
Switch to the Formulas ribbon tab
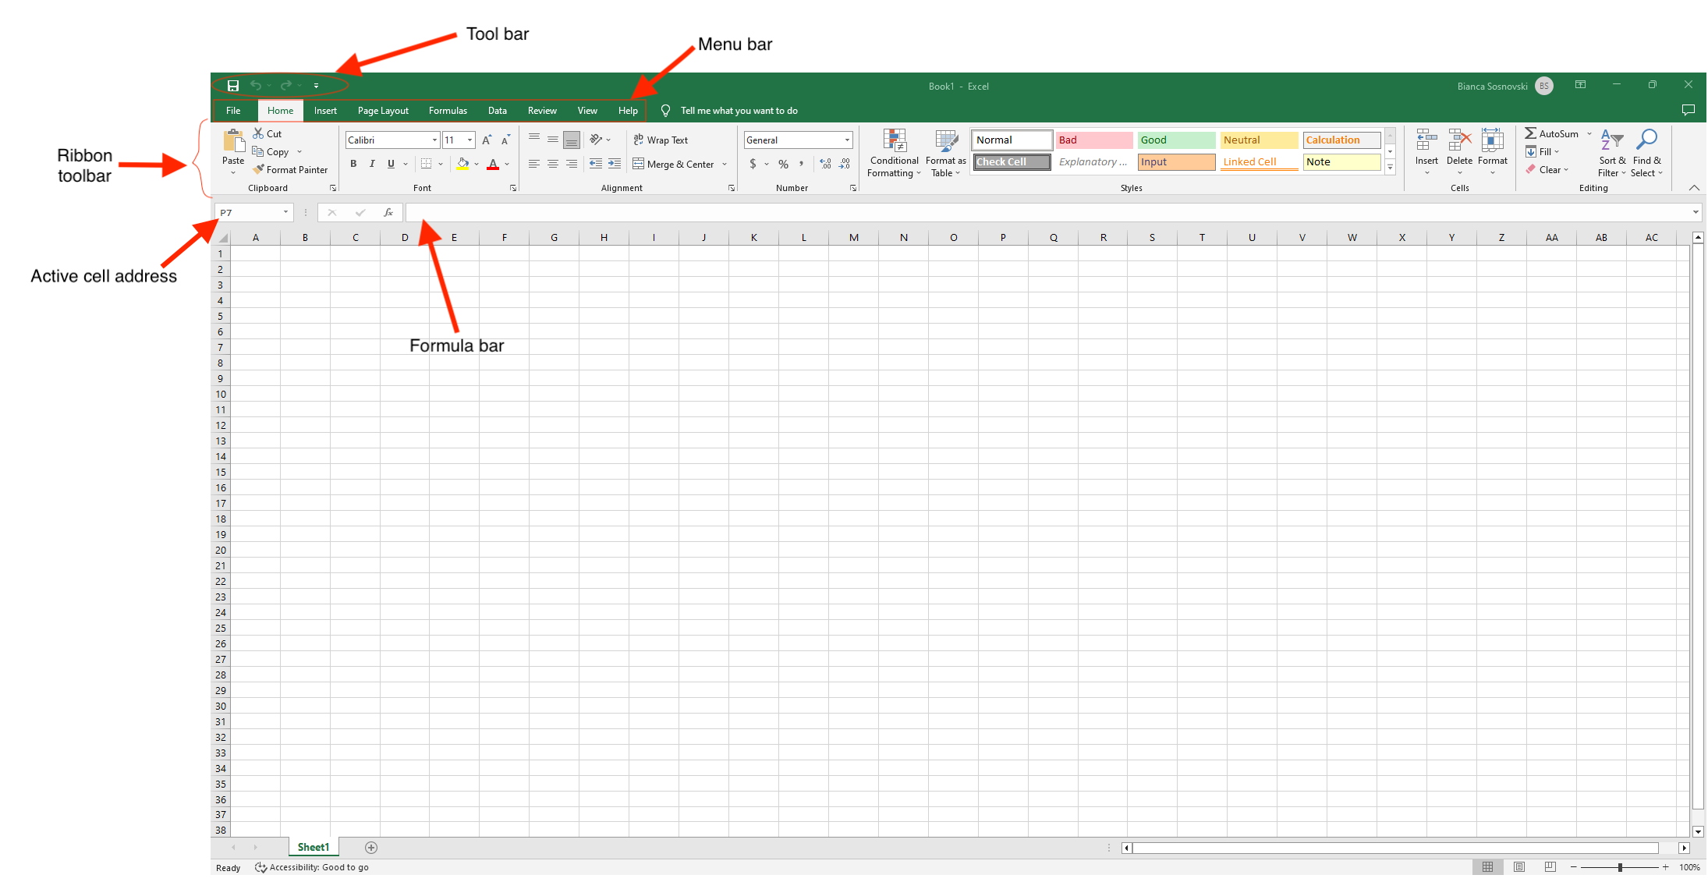[x=448, y=110]
